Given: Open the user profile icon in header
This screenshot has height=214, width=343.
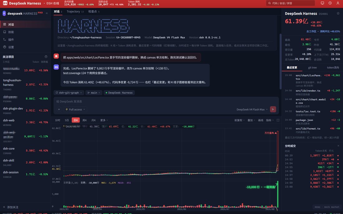Looking at the screenshot, I should click(x=338, y=3).
